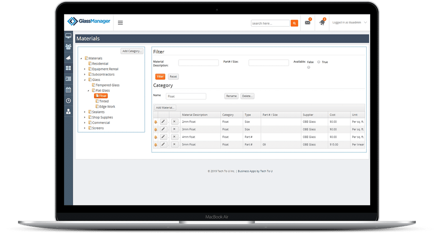Apply the orange Filter button
Image resolution: width=434 pixels, height=233 pixels.
160,77
